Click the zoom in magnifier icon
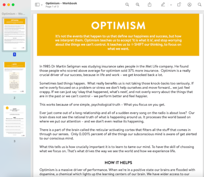204x177 pixels. pyautogui.click(x=137, y=4)
